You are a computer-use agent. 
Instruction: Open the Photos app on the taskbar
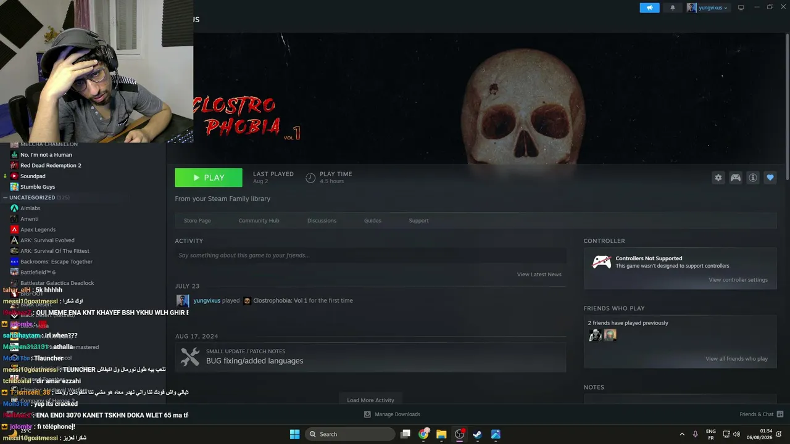point(496,434)
